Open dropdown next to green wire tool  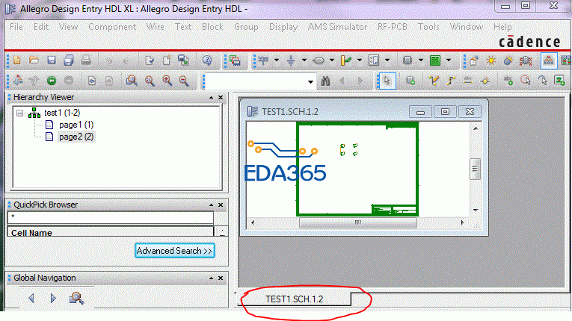[360, 60]
